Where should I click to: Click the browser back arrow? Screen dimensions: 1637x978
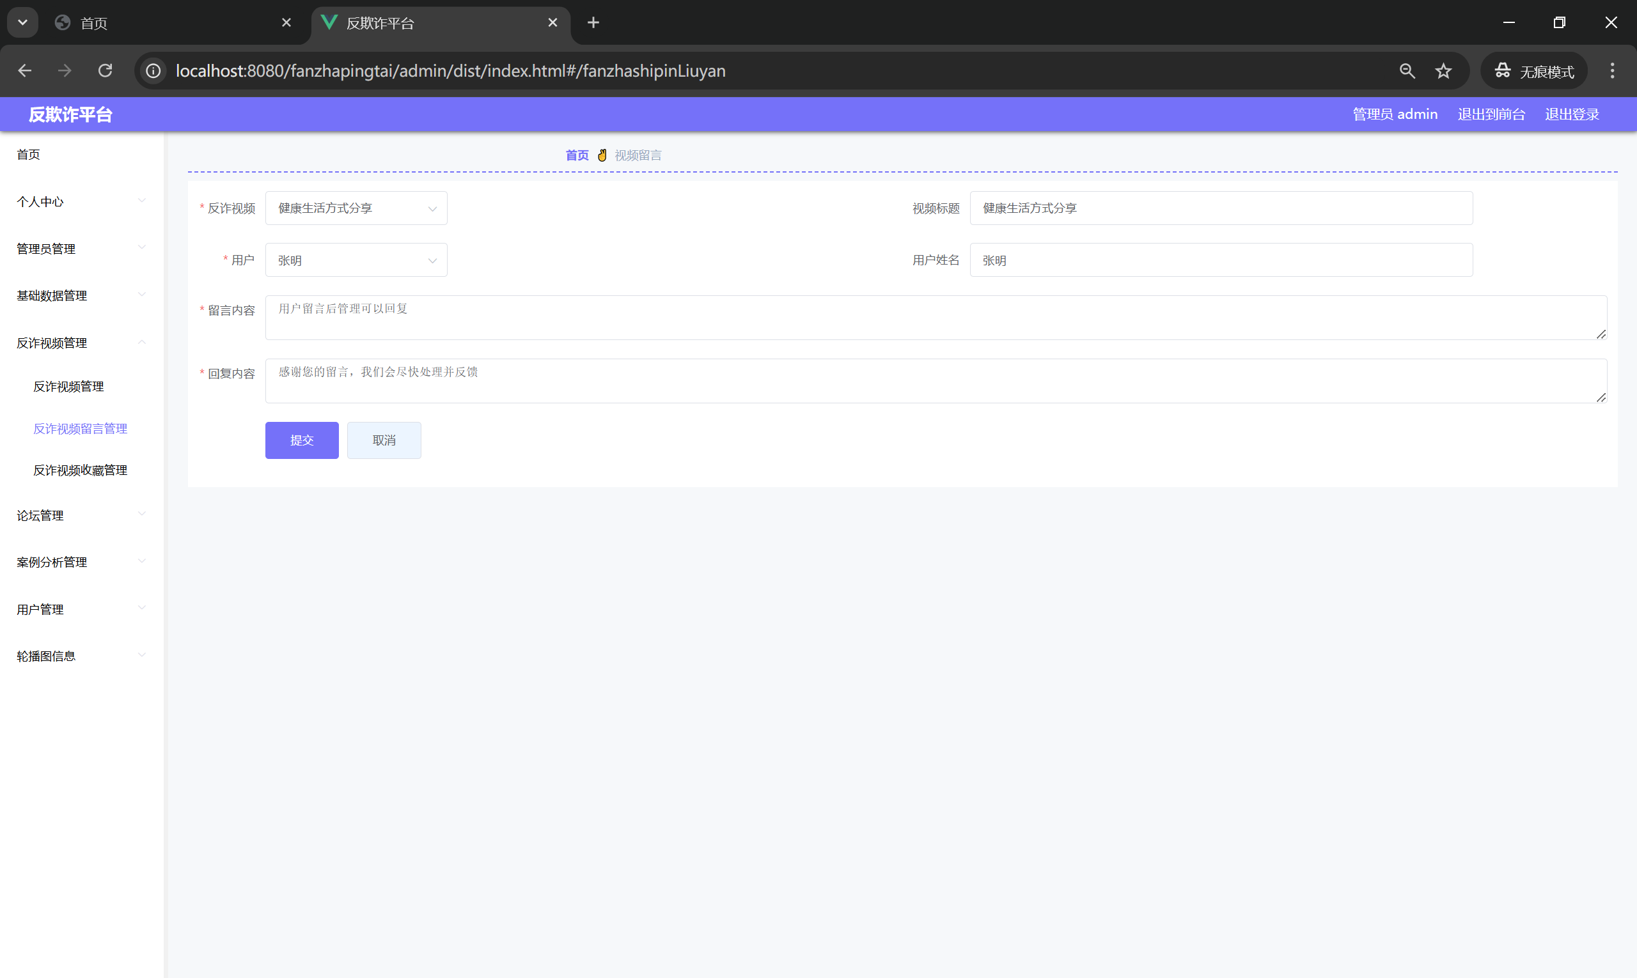pos(25,70)
